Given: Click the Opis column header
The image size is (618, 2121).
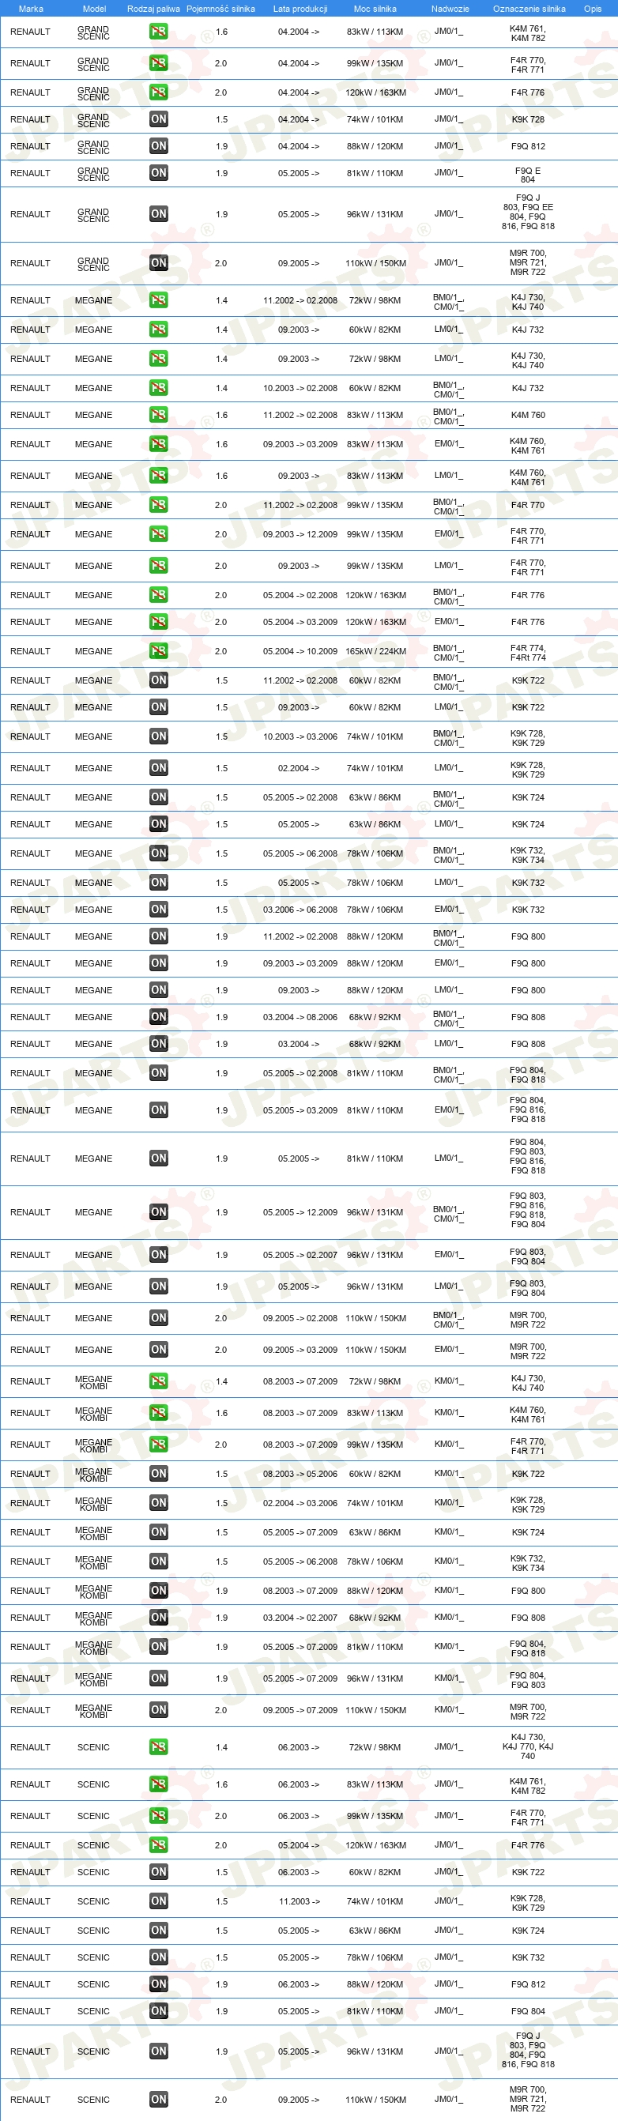Looking at the screenshot, I should click(x=593, y=8).
